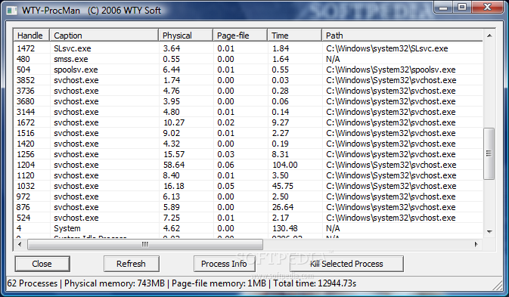This screenshot has height=297, width=509.
Task: Sort by the Page-file column header
Action: click(241, 36)
